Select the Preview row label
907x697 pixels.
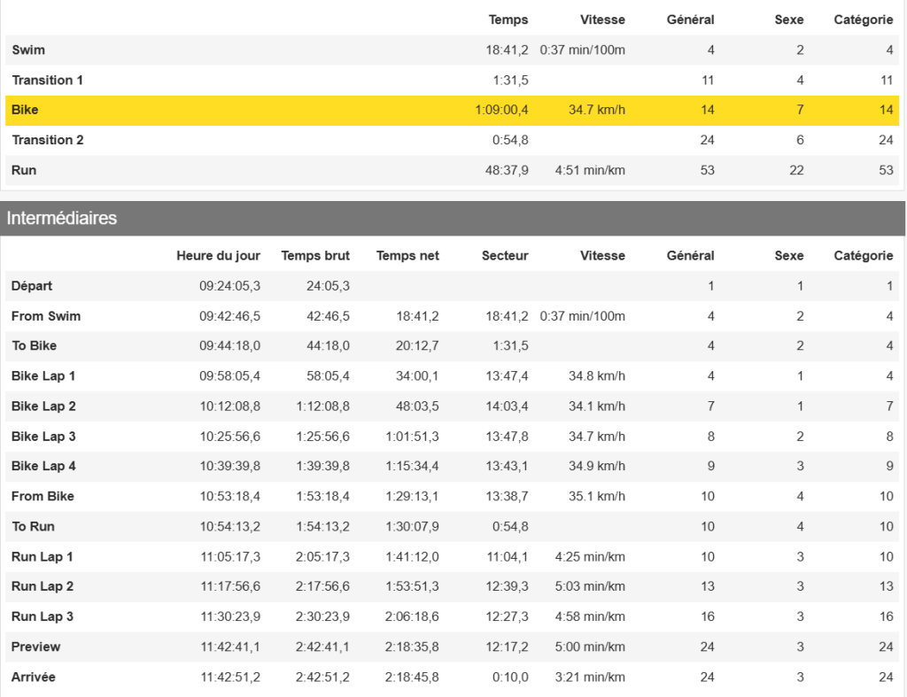(x=35, y=647)
